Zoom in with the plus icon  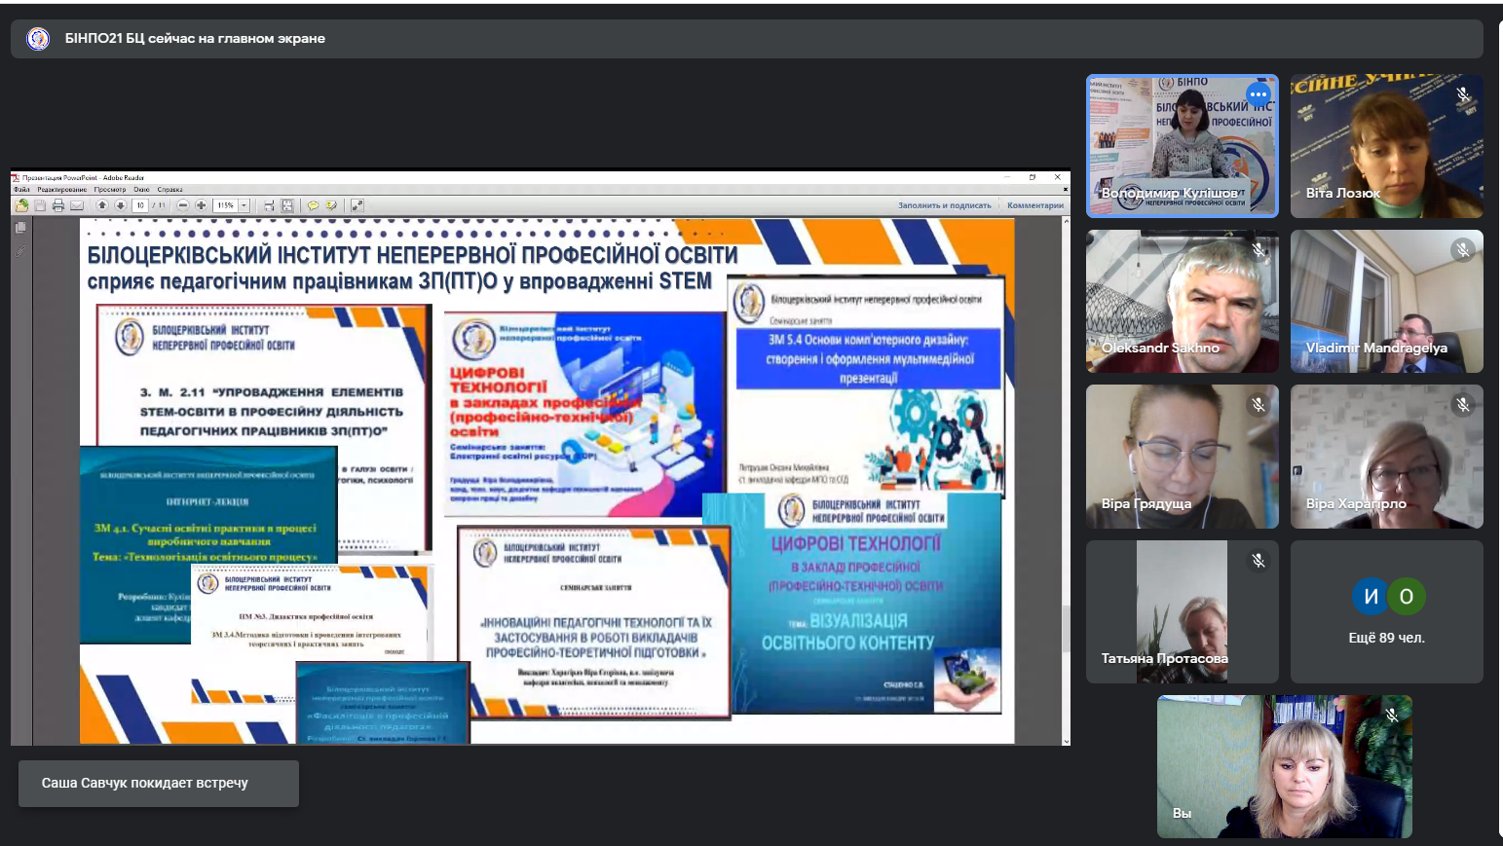202,205
